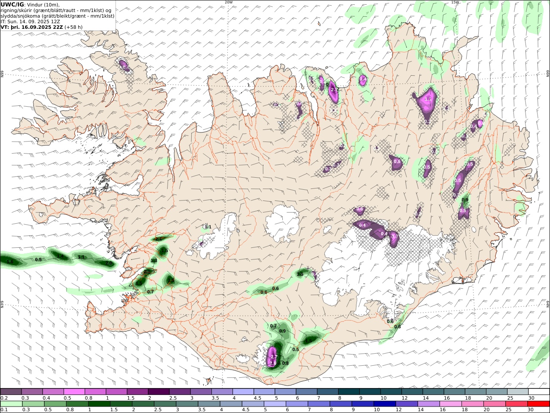Click the '15W' longitude label
The image size is (550, 413).
(x=455, y=2)
